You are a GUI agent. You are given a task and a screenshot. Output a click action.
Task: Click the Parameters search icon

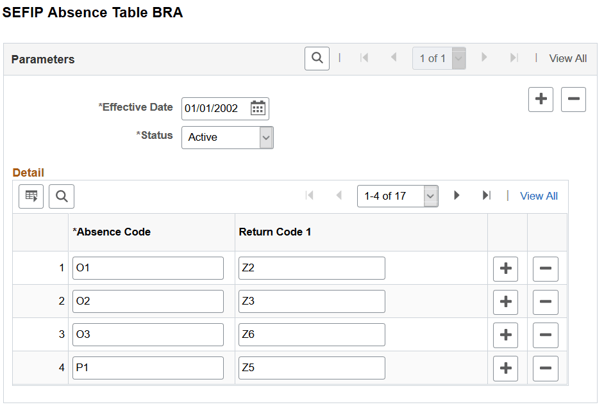point(317,58)
